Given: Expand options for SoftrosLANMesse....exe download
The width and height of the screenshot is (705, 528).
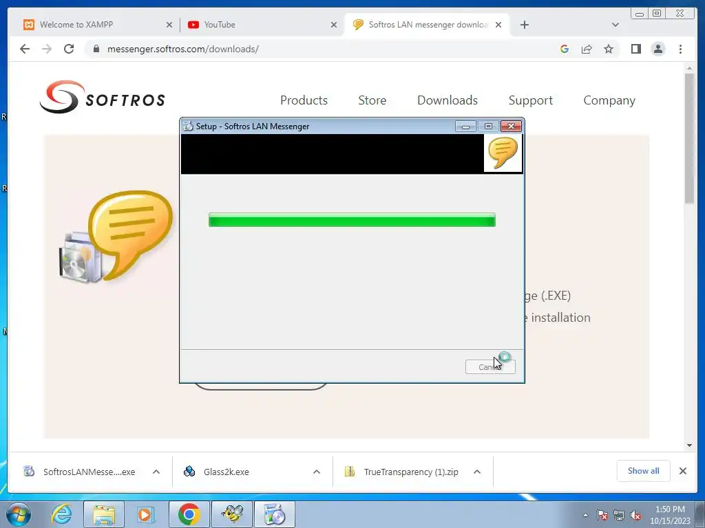Looking at the screenshot, I should (156, 472).
